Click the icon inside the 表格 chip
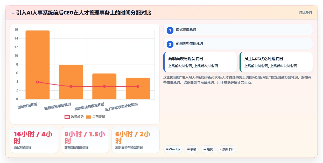Screen dimensions: 323x163 188,150
